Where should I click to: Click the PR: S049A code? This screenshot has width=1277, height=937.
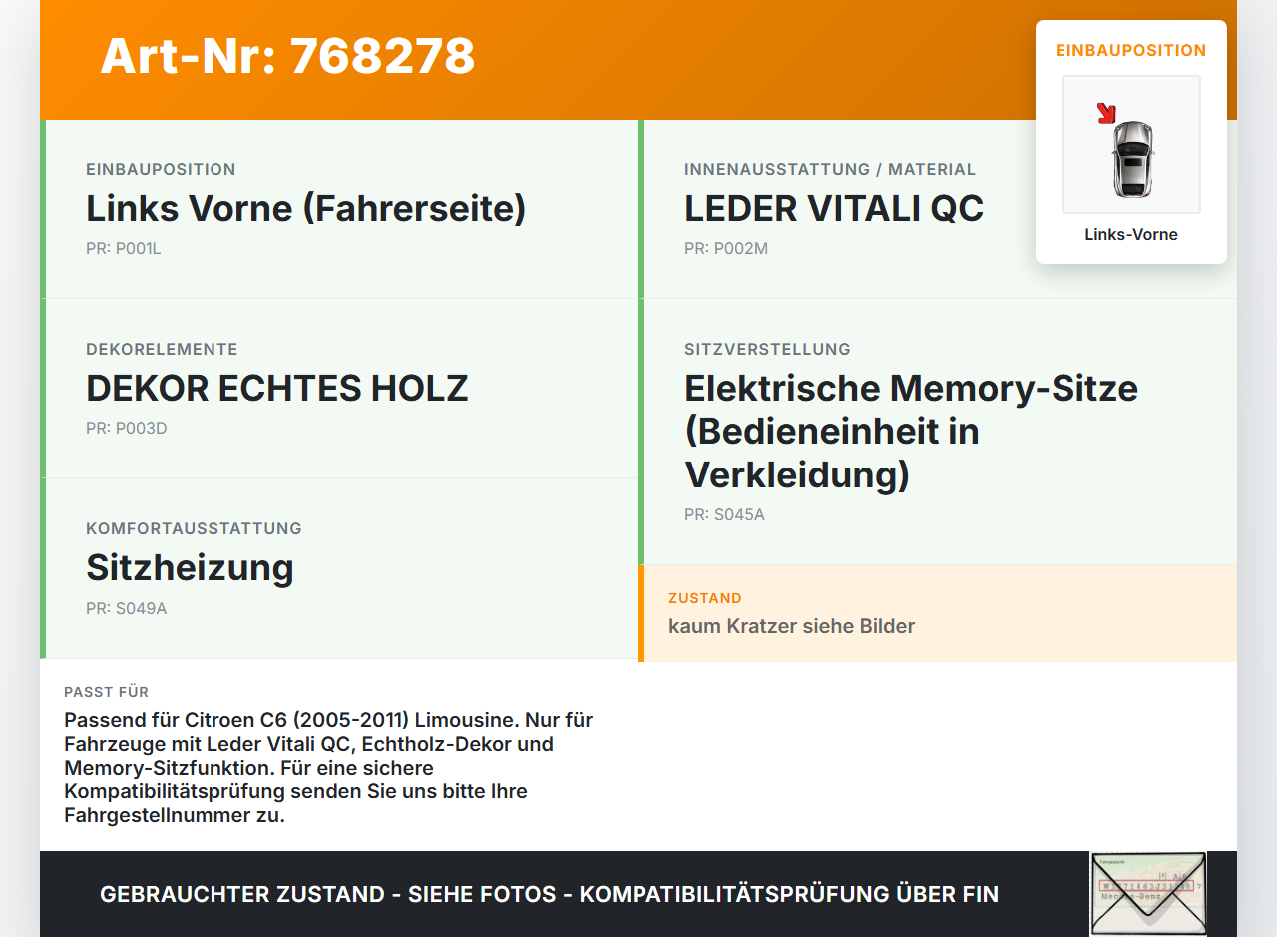126,608
